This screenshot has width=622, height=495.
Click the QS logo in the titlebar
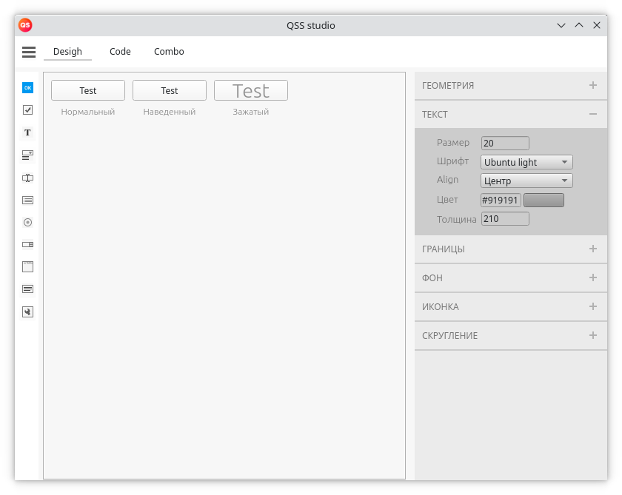(x=24, y=24)
